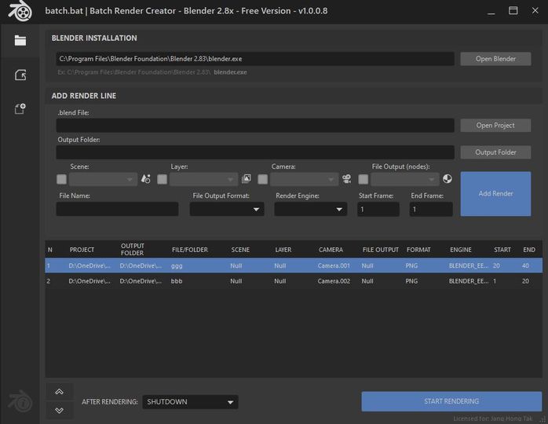548x424 pixels.
Task: Click the camera icon beside the Camera dropdown
Action: click(x=347, y=179)
